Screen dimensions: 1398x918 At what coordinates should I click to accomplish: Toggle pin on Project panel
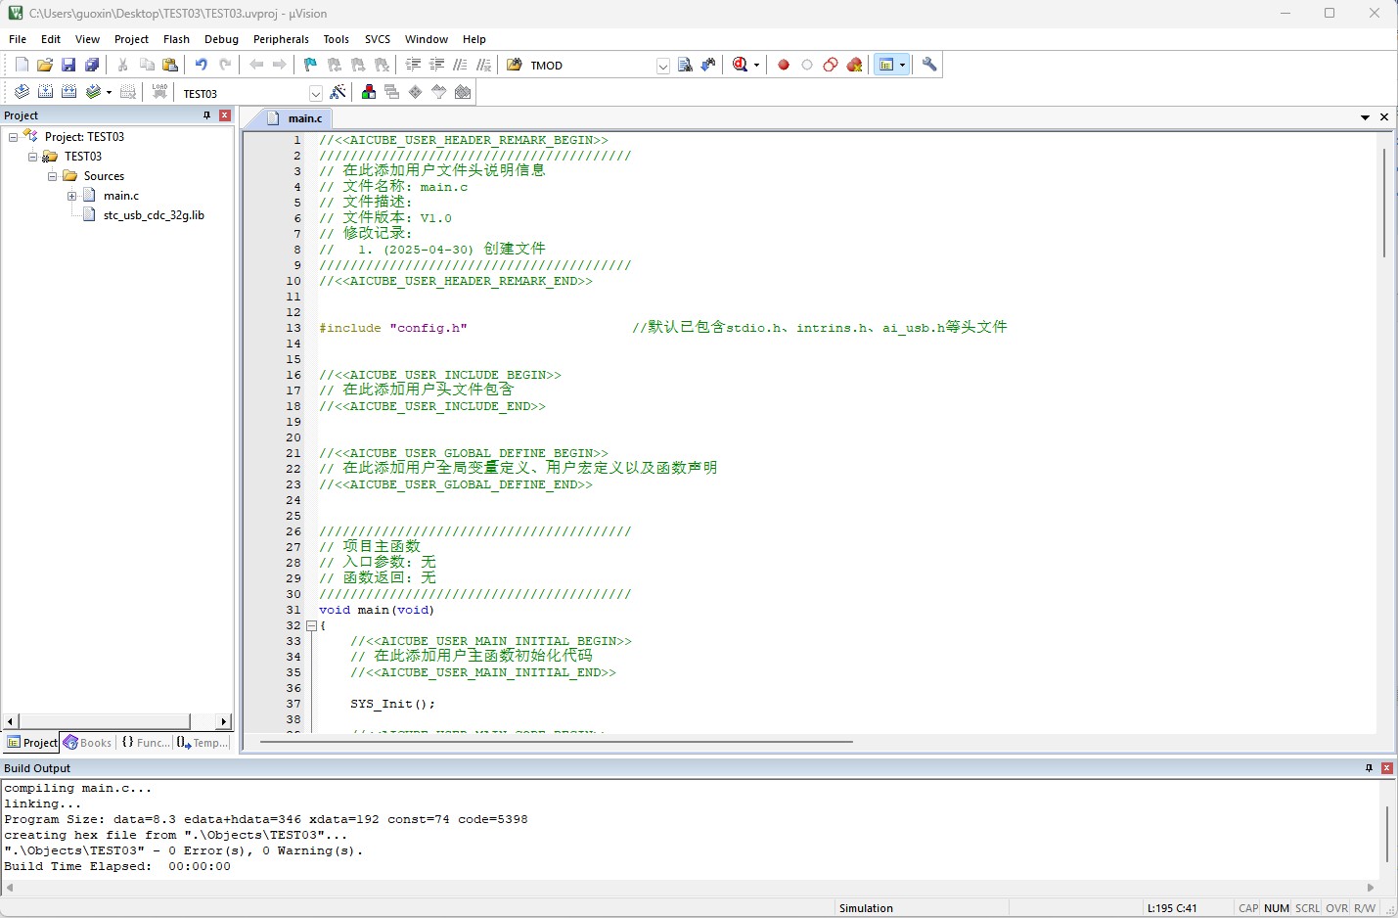206,115
